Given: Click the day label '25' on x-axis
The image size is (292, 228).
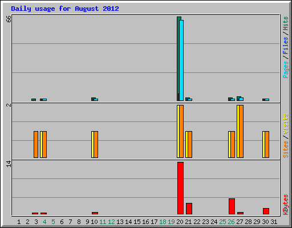Looking at the screenshot, I should [x=222, y=222].
